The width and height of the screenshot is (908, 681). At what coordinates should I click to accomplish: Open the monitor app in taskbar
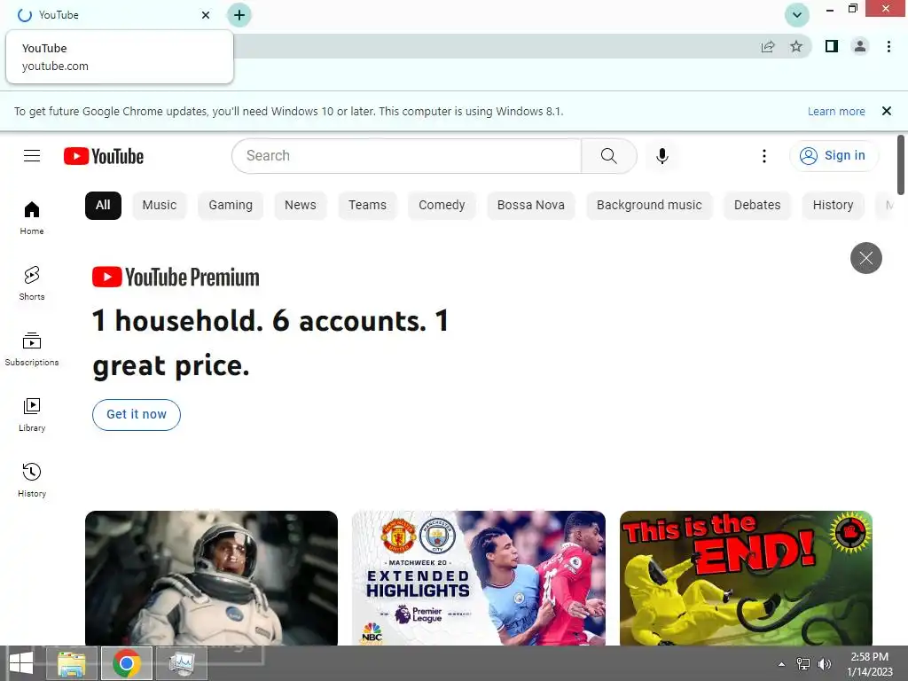tap(182, 663)
